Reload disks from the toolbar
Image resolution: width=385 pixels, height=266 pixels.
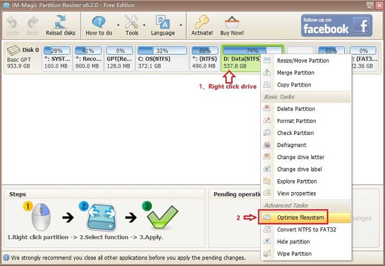coord(61,25)
